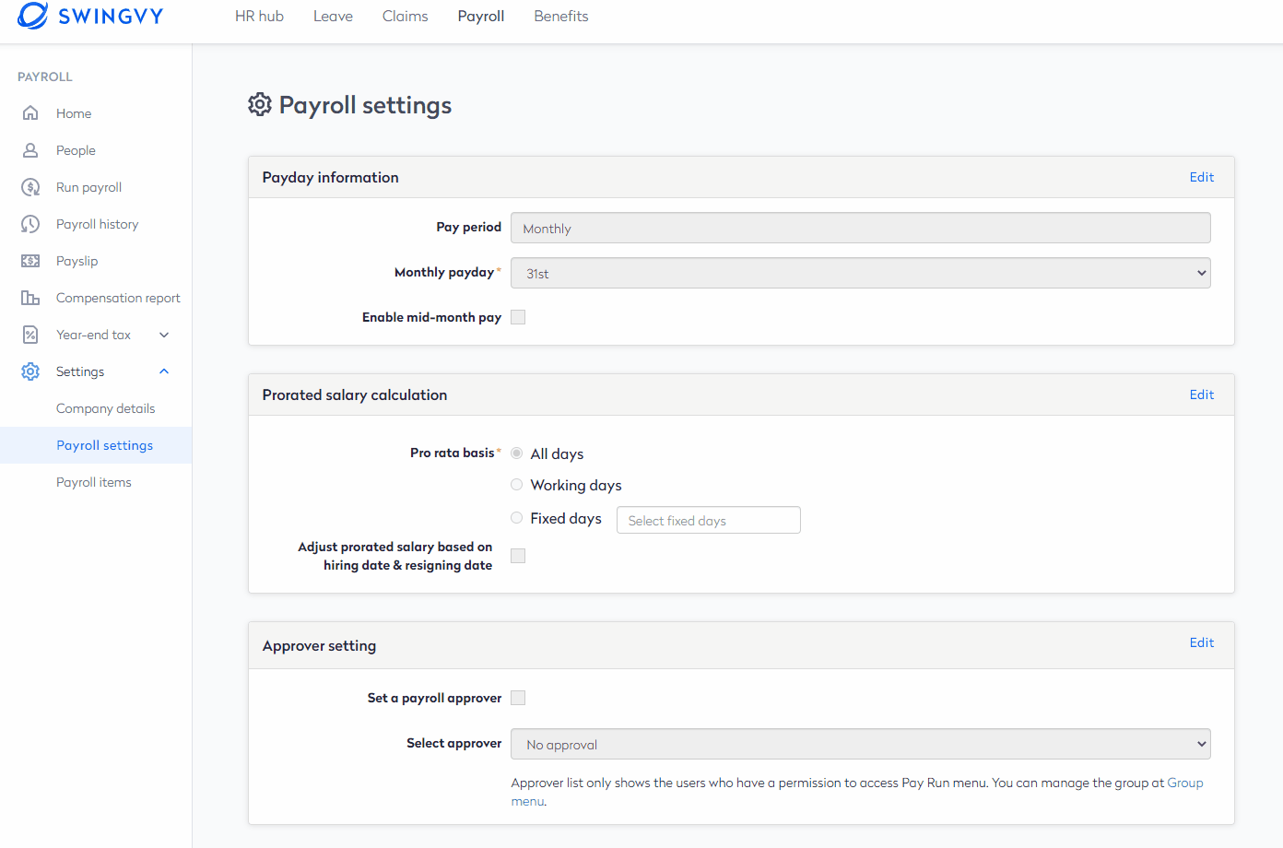
Task: Click the Payslip banknote icon
Action: pyautogui.click(x=30, y=261)
